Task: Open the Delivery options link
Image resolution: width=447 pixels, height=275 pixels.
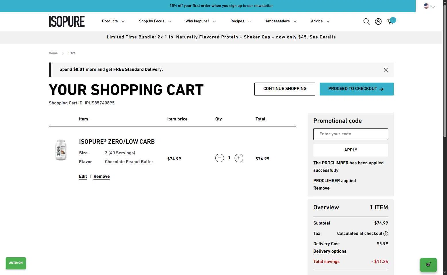Action: click(330, 251)
